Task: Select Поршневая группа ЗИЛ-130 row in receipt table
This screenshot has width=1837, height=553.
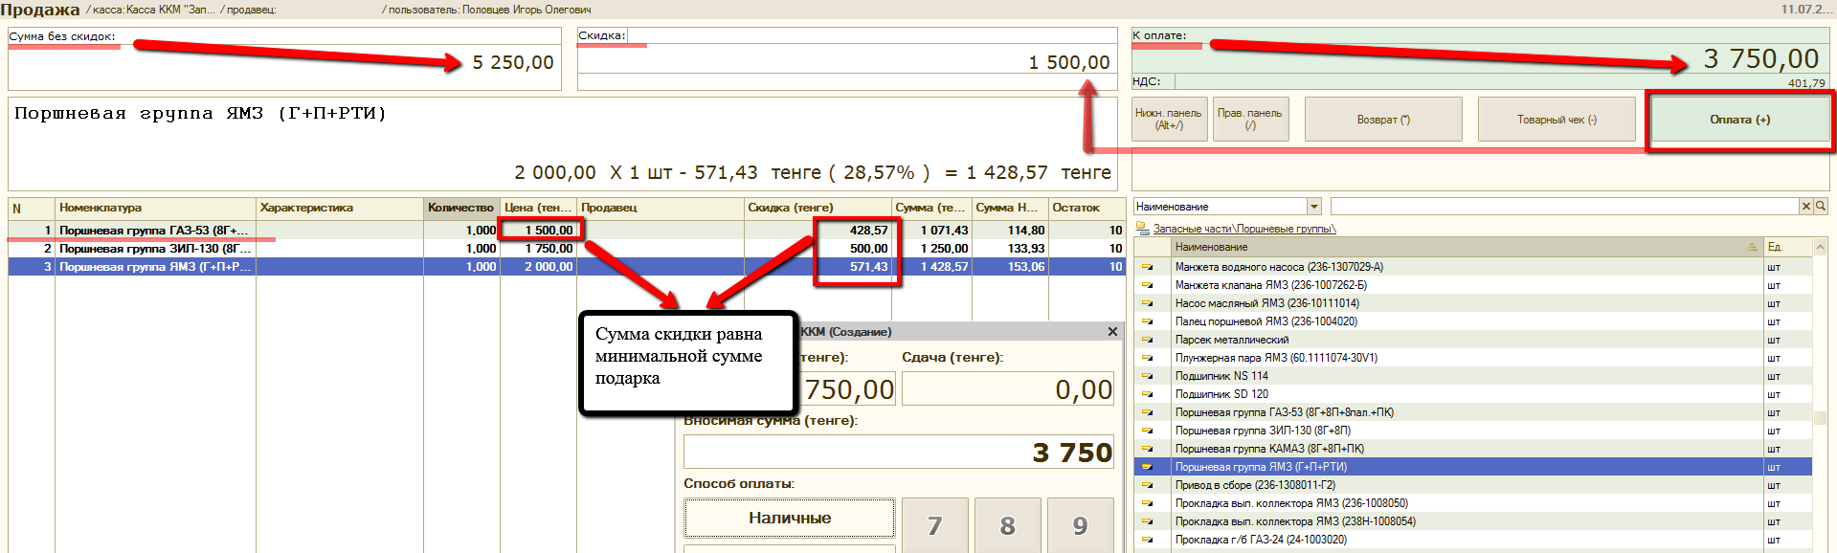Action: [153, 249]
